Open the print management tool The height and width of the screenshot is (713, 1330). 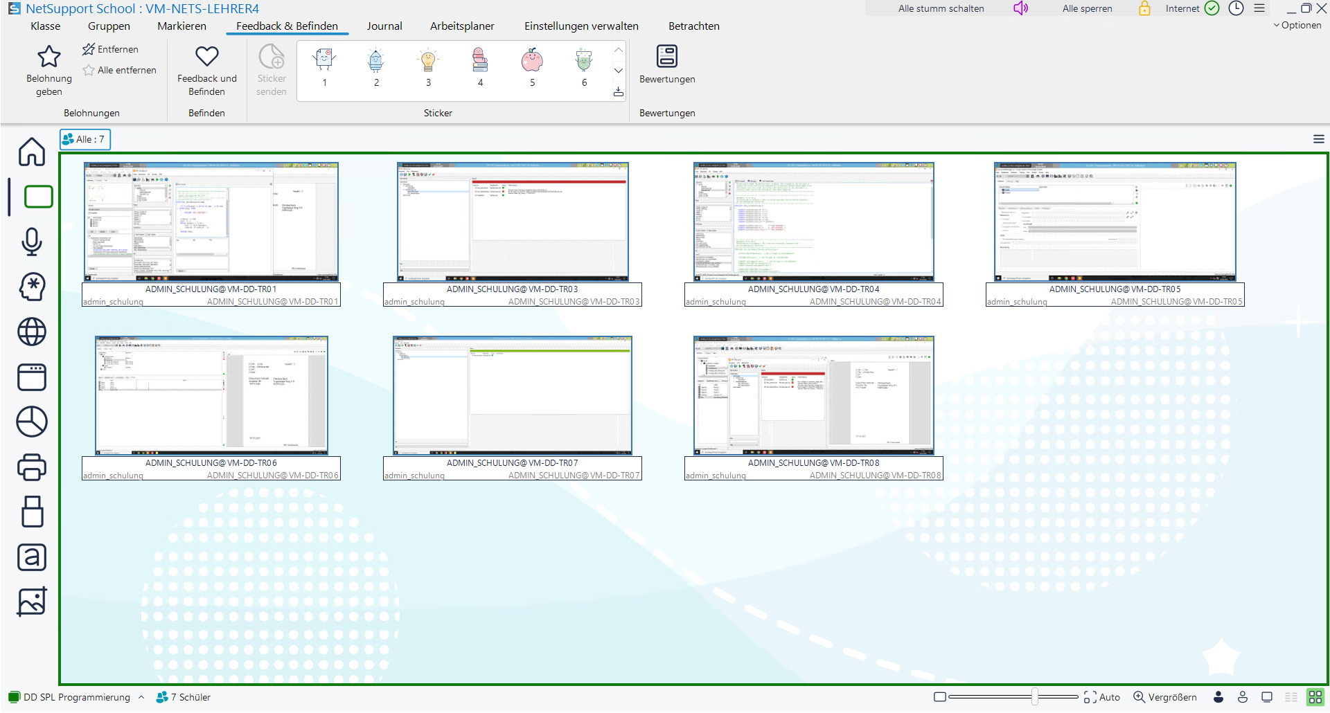point(31,467)
